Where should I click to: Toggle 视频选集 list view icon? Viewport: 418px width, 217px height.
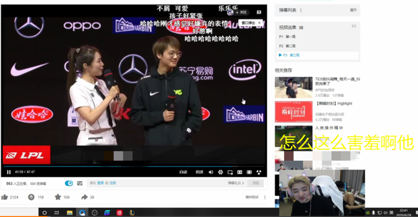[301, 28]
